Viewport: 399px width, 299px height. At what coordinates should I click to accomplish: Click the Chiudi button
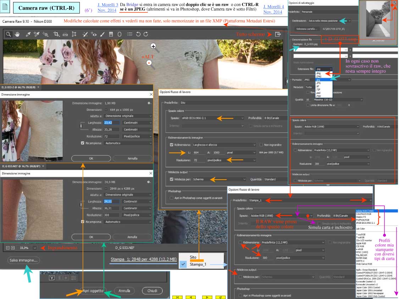(x=152, y=291)
